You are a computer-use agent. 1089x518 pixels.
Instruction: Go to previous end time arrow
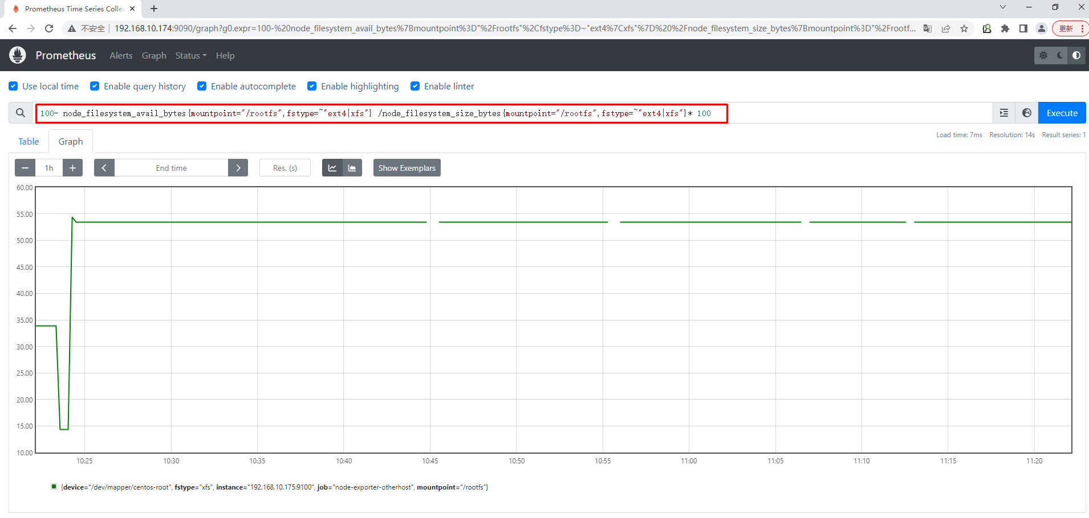click(104, 168)
